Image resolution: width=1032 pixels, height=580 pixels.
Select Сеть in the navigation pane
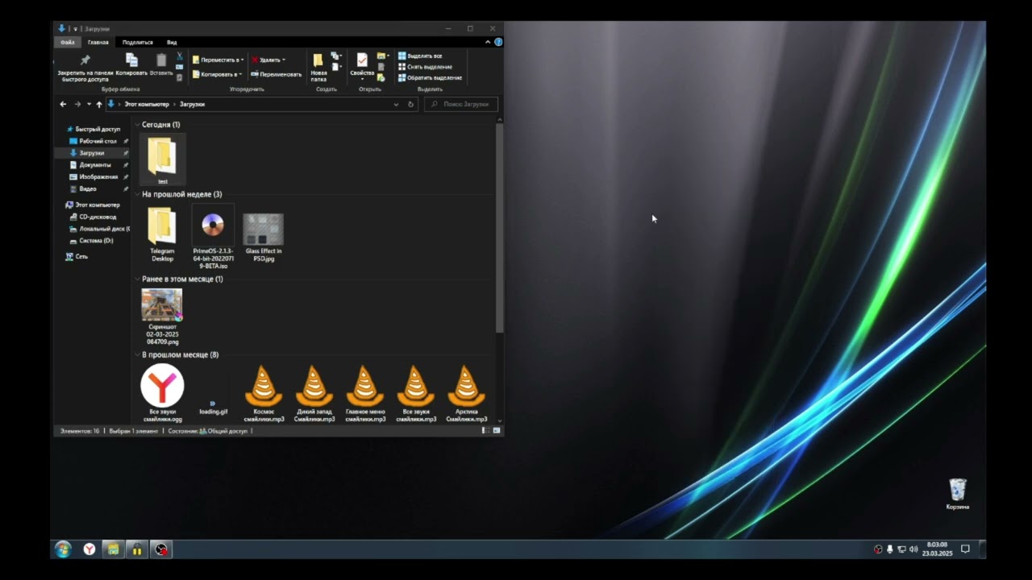[77, 256]
